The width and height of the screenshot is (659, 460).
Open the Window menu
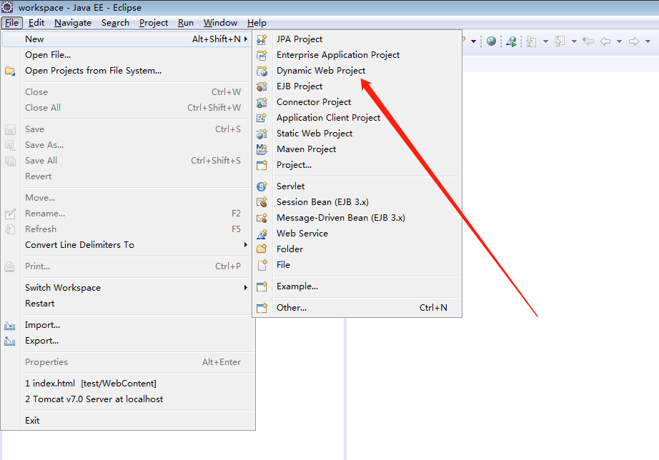pos(220,23)
